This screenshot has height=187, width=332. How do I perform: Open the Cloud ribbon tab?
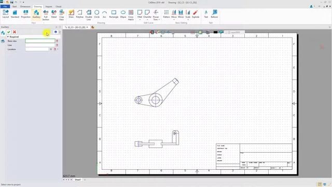59,7
